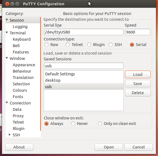Choose the Telnet radio button
This screenshot has width=158, height=156.
68,45
